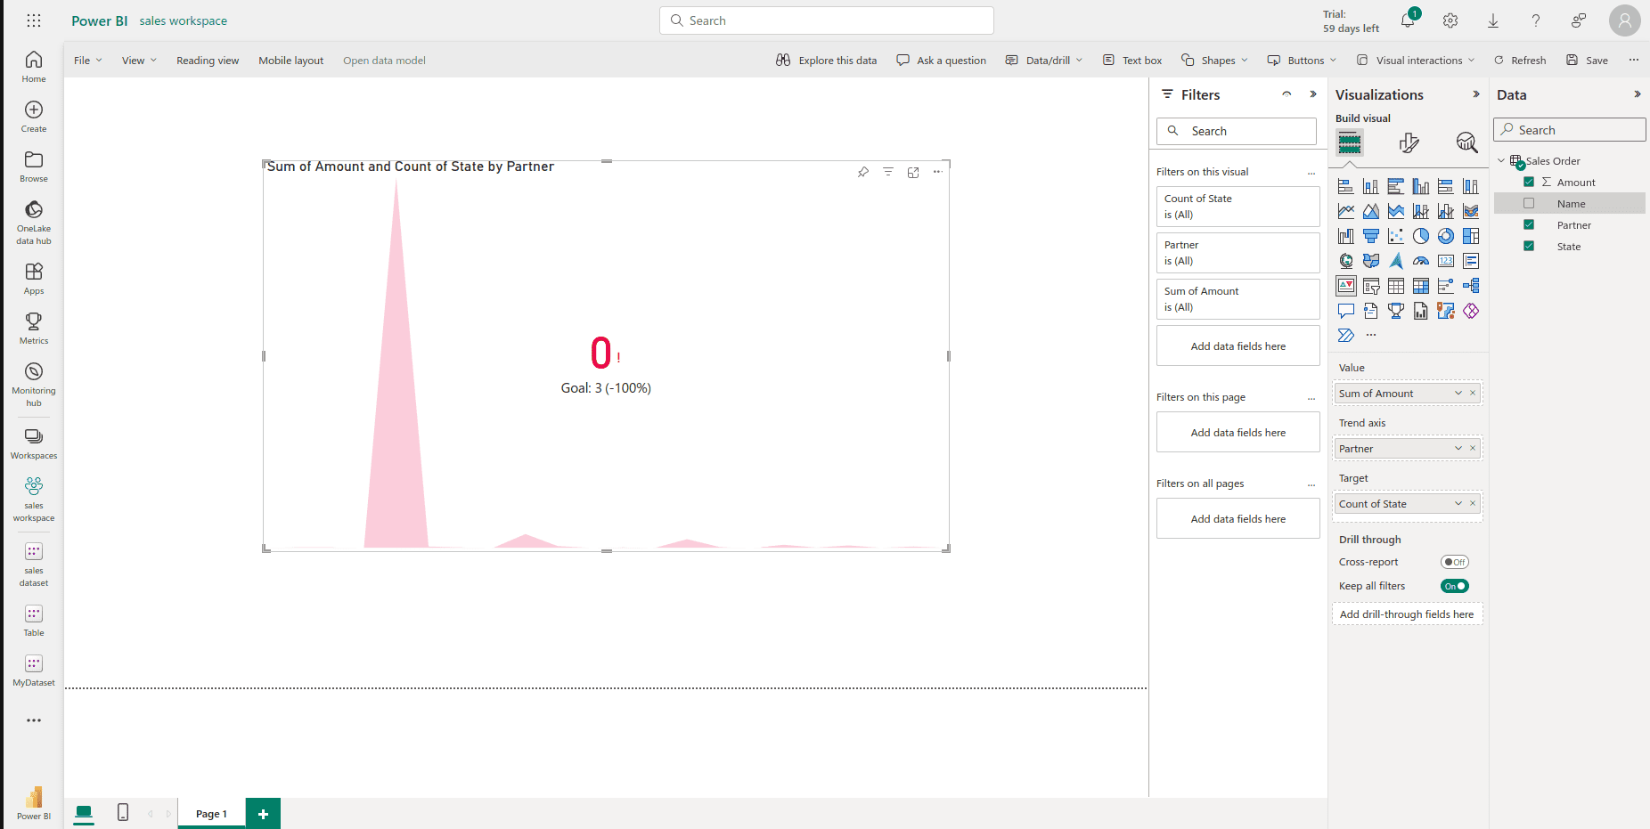The image size is (1650, 829).
Task: Collapse the Visualizations pane
Action: (x=1476, y=94)
